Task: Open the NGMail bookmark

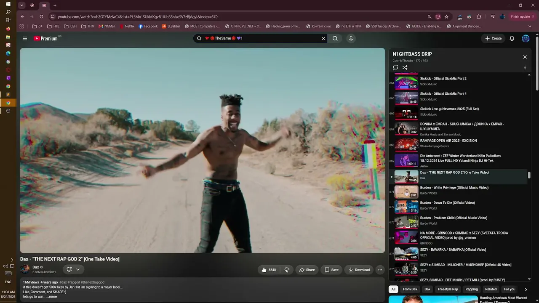Action: (x=107, y=26)
